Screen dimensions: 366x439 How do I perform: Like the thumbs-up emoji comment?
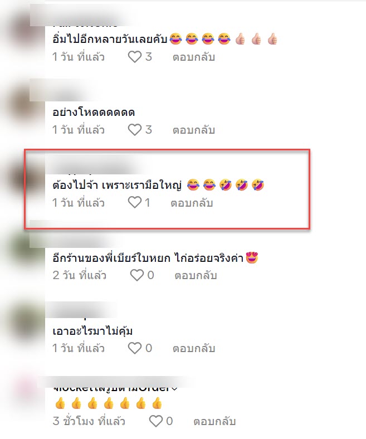(155, 421)
